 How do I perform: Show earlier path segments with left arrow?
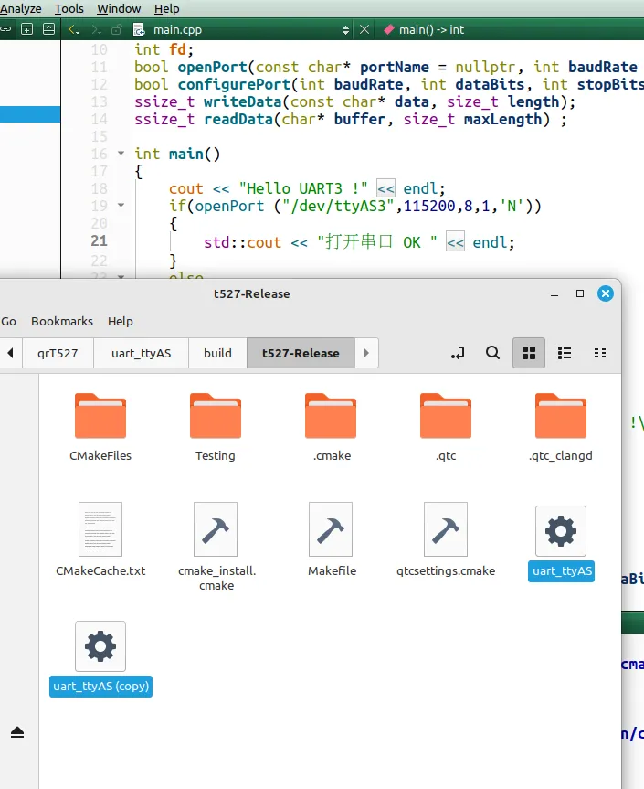[x=11, y=353]
